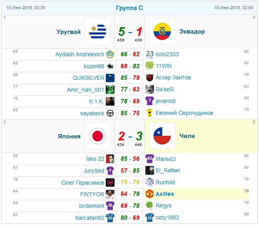Image resolution: width=259 pixels, height=225 pixels.
Task: Click the 79 - 79 draw score
Action: coord(130,182)
